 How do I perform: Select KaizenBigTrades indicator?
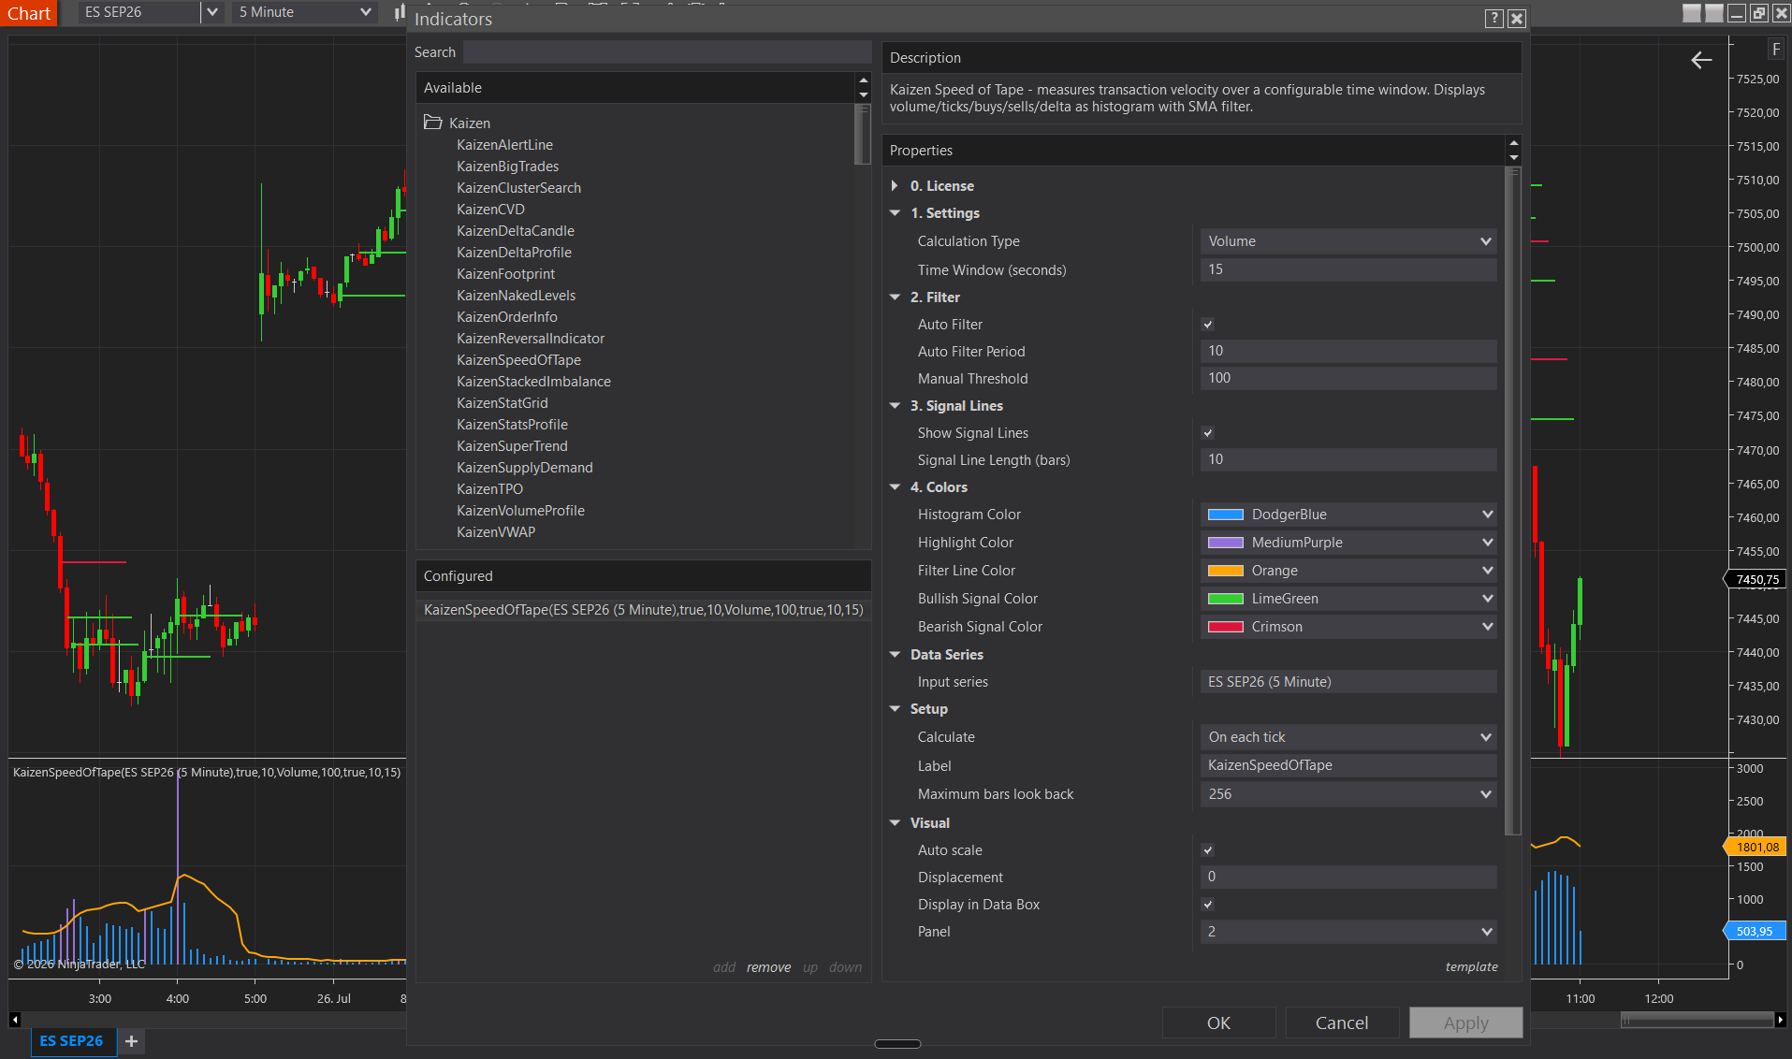(507, 167)
